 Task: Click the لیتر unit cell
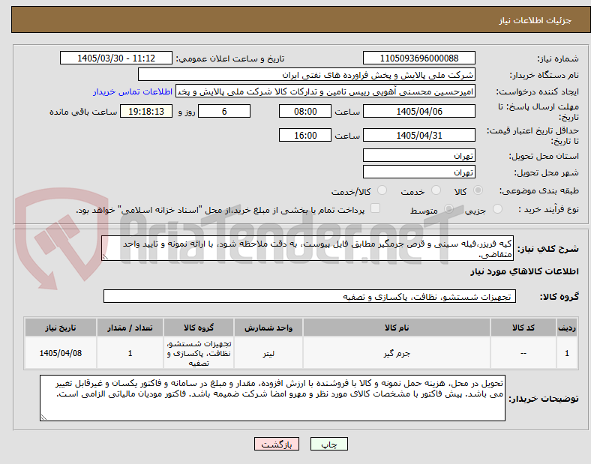268,353
